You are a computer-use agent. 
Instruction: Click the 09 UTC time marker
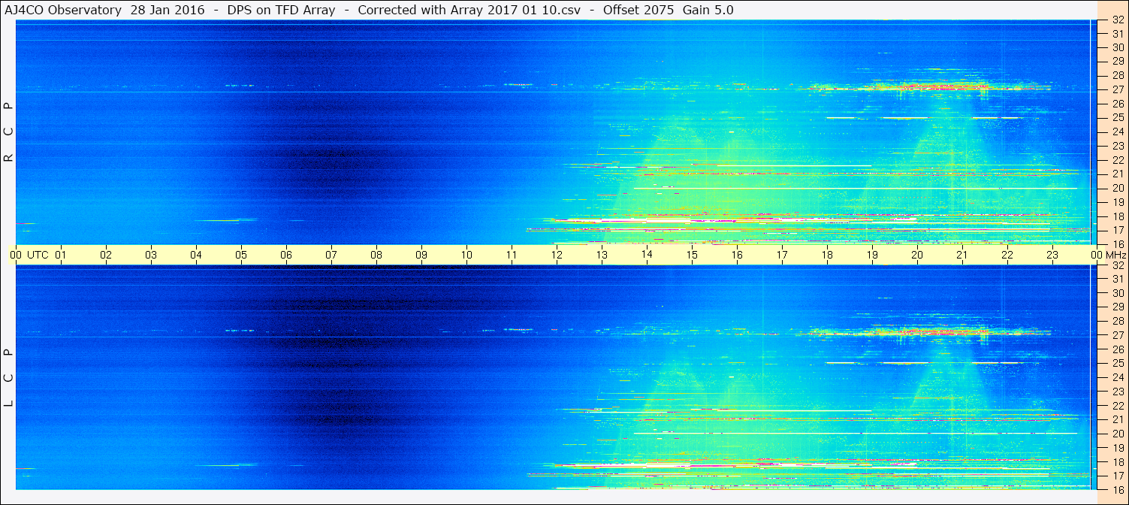[x=421, y=255]
